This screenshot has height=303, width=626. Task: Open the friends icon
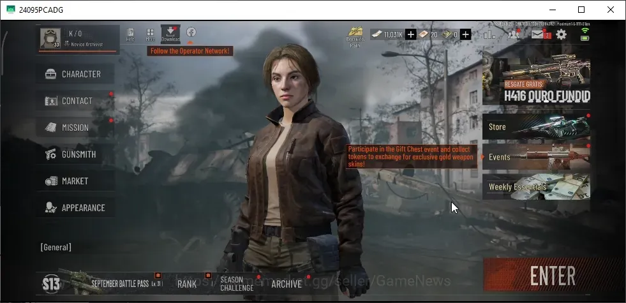(514, 34)
